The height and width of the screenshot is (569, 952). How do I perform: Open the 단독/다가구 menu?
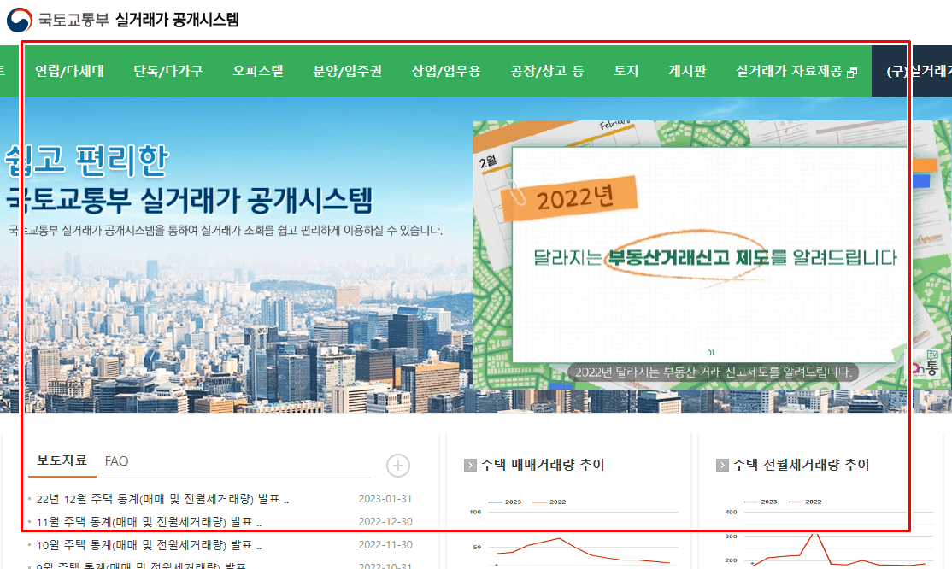(168, 71)
